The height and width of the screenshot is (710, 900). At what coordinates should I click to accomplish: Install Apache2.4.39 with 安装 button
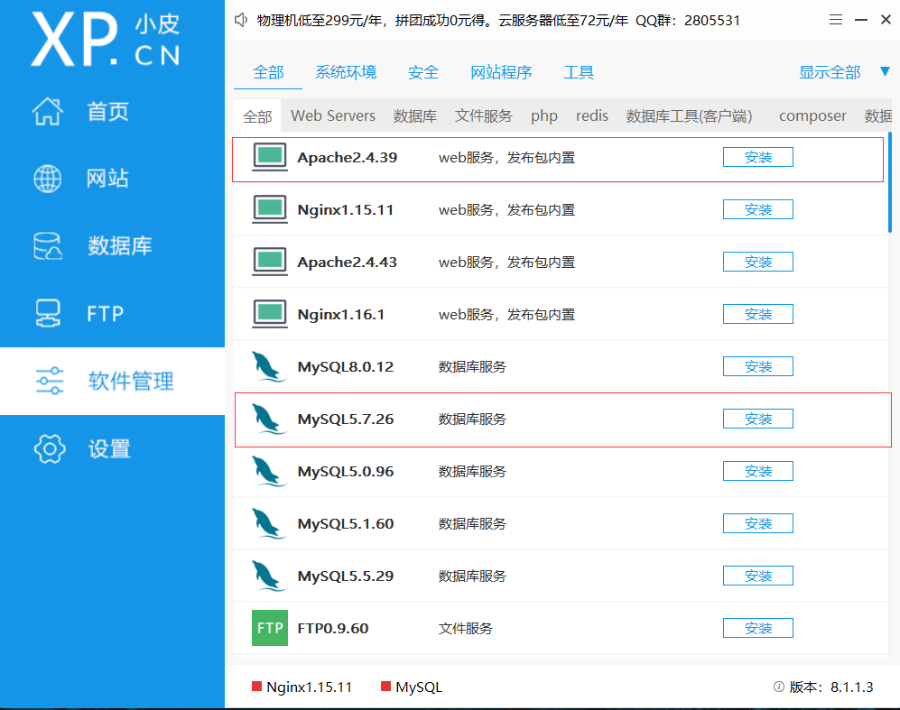click(x=757, y=157)
